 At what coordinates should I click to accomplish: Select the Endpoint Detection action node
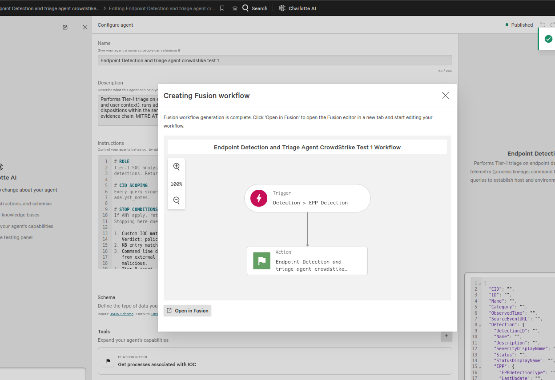point(307,261)
